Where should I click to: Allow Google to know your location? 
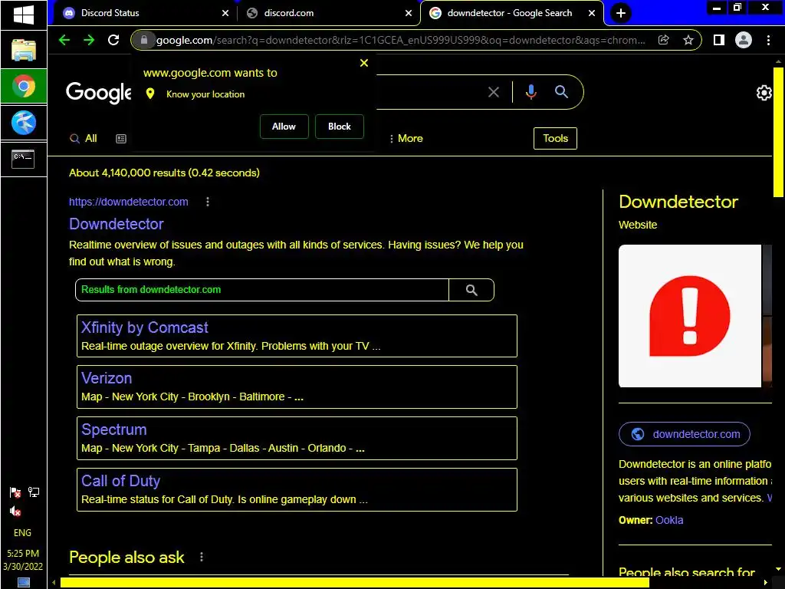pos(284,127)
